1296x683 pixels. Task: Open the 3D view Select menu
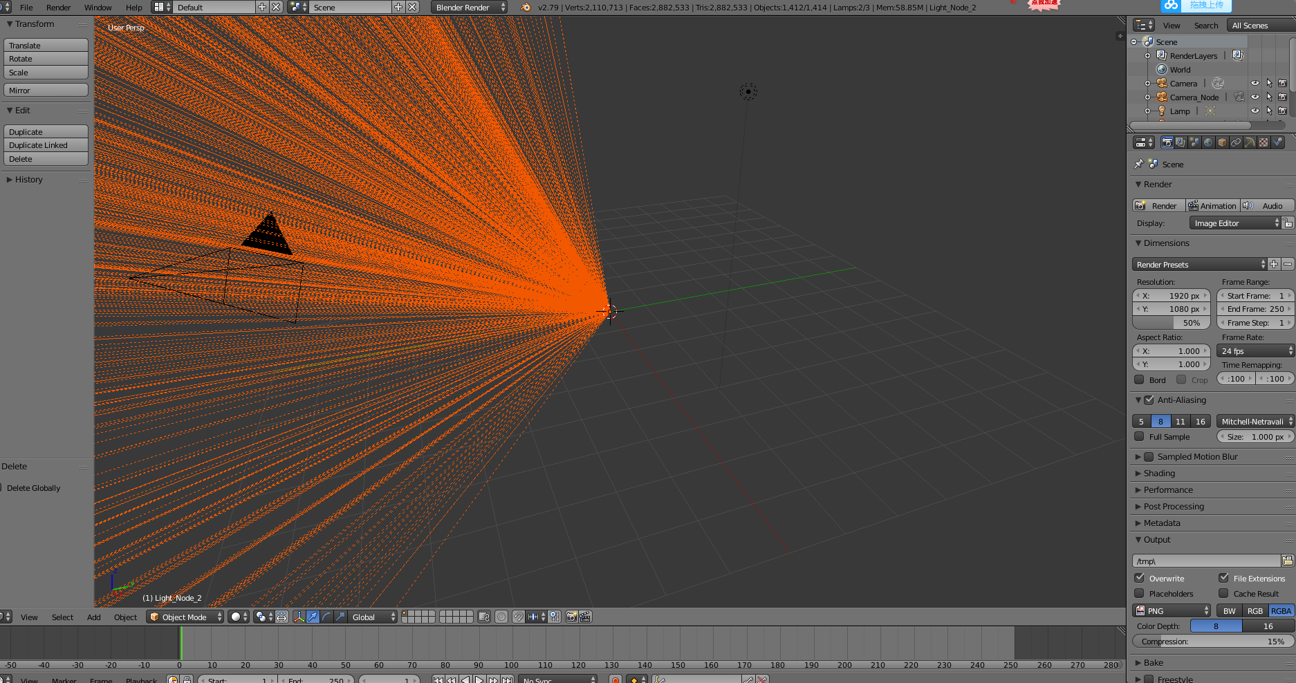point(62,617)
